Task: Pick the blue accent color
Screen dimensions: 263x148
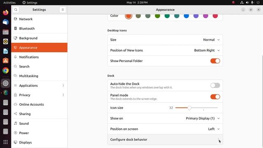Action: (x=186, y=16)
